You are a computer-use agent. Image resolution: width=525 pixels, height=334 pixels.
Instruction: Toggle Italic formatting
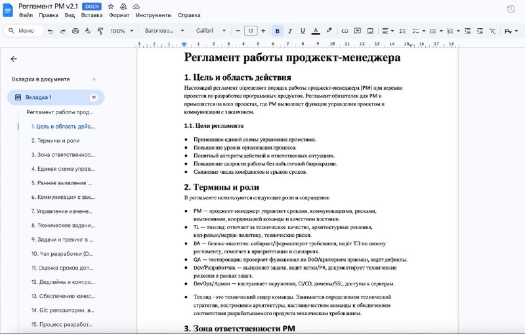pos(290,31)
